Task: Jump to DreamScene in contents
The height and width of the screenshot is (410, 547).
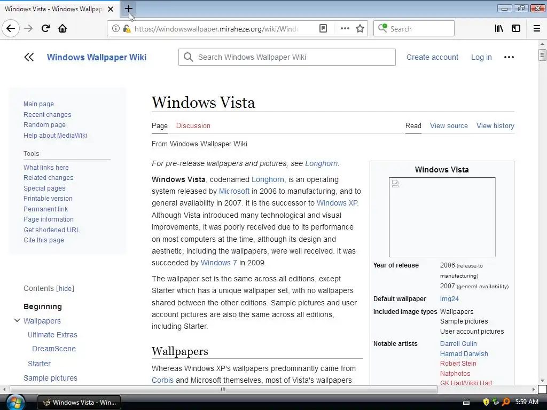Action: pyautogui.click(x=54, y=349)
